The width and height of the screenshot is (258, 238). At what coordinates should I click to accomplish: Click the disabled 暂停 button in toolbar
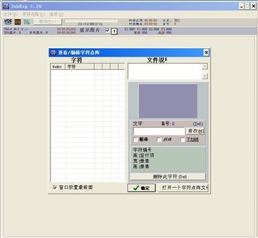click(48, 22)
